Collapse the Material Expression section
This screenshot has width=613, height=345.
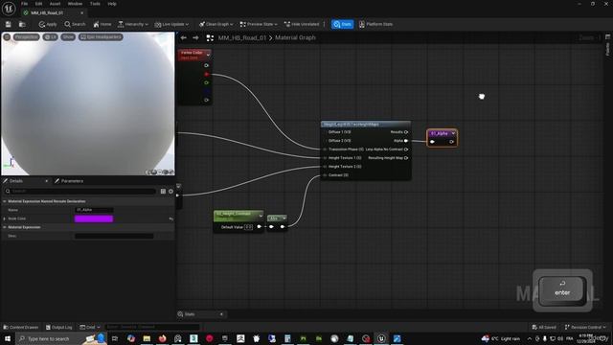[5, 227]
